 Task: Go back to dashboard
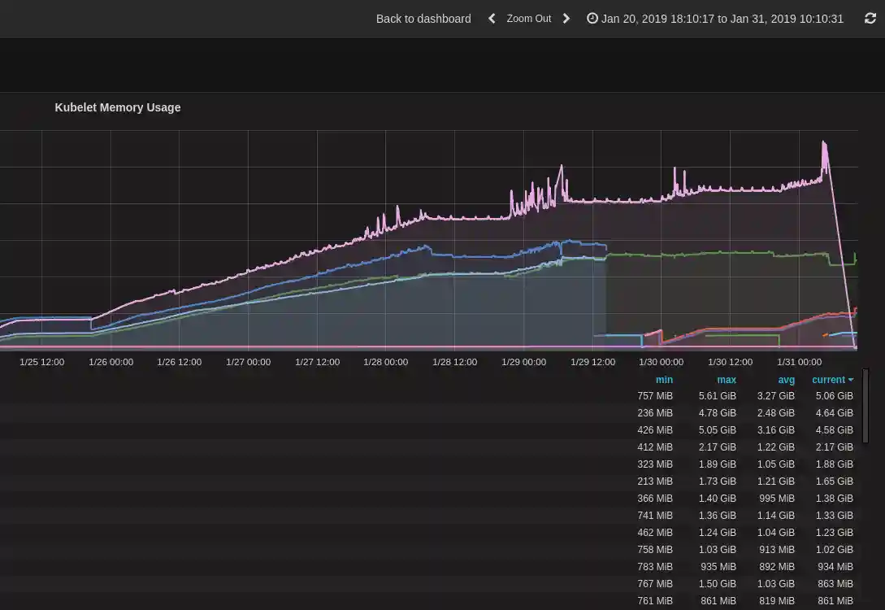(423, 19)
